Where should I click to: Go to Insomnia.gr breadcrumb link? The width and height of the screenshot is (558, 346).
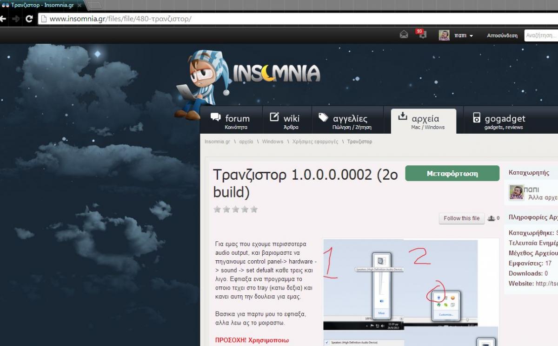point(217,142)
